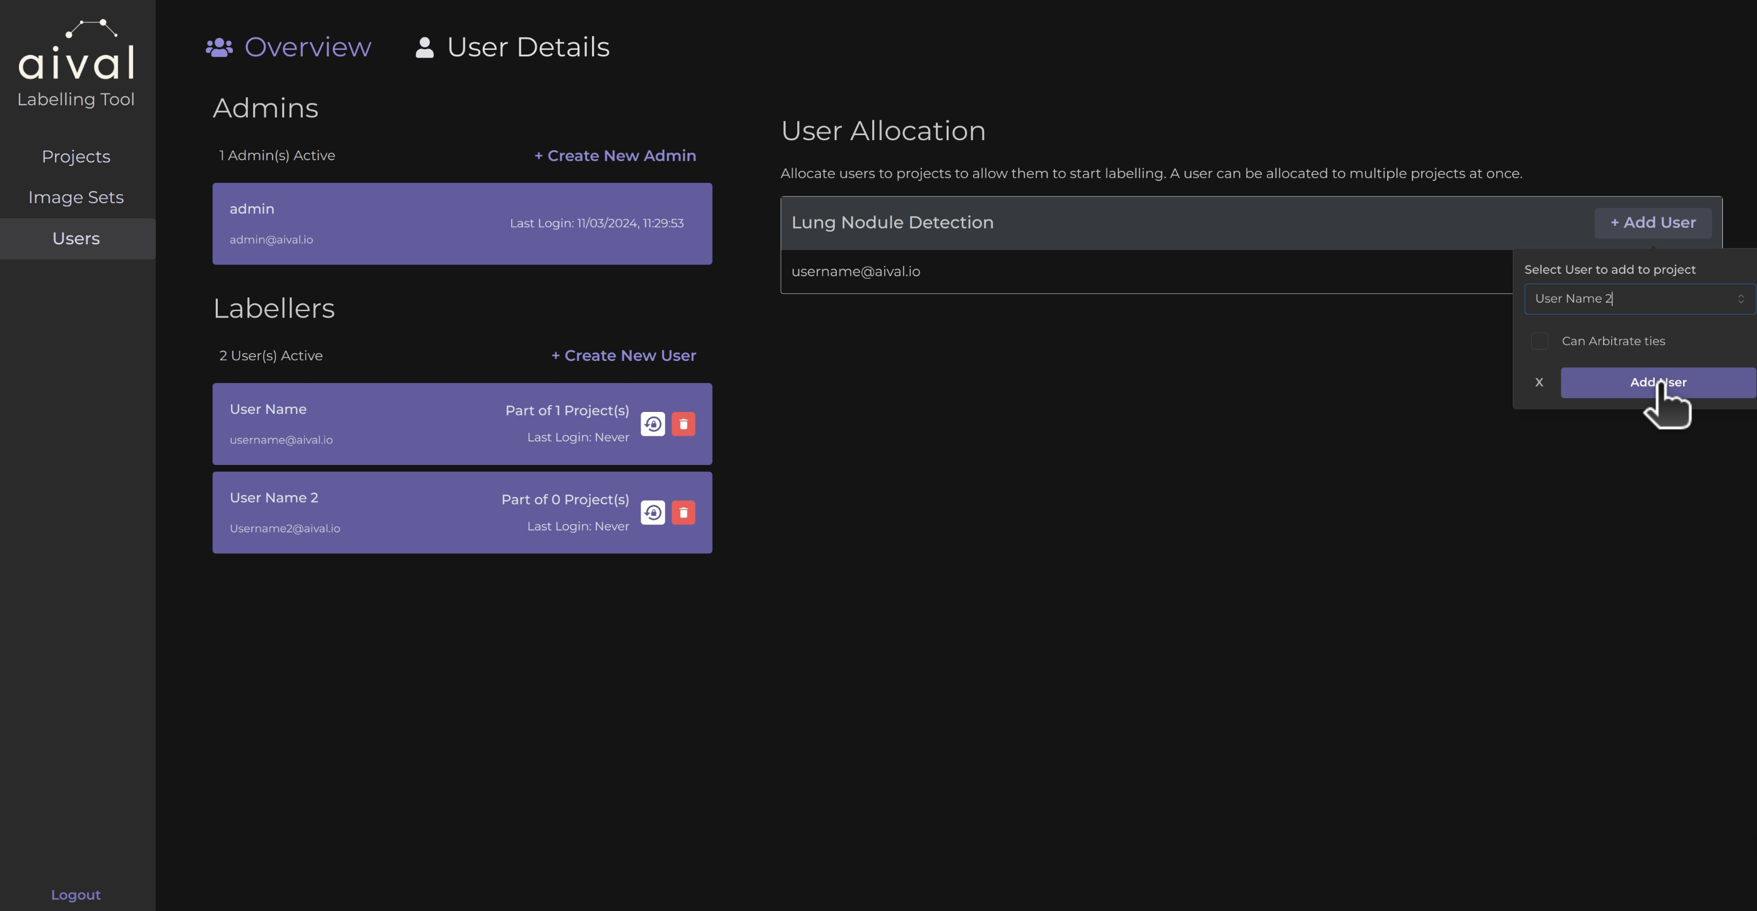1757x911 pixels.
Task: Select the User Name labeller card
Action: click(462, 424)
